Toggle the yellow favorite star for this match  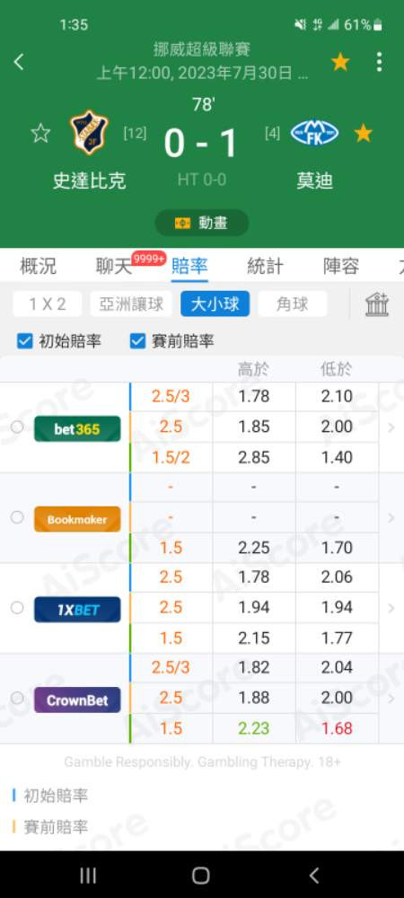tap(340, 62)
